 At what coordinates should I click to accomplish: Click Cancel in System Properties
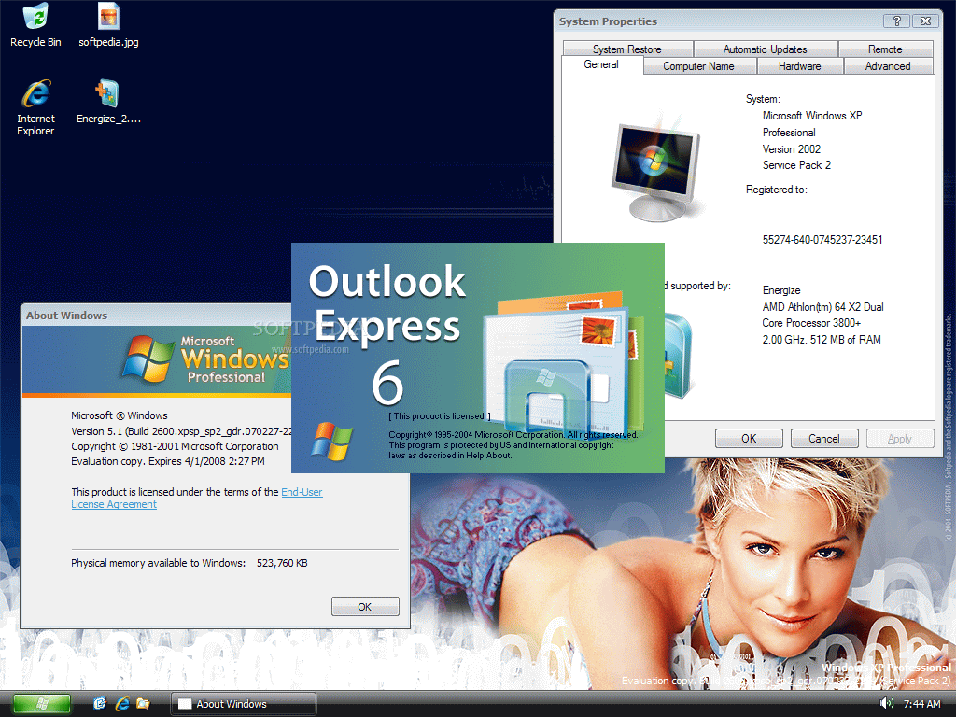pos(824,439)
